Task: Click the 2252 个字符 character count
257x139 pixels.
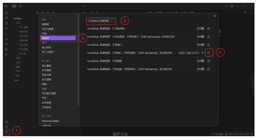Action: 244,134
